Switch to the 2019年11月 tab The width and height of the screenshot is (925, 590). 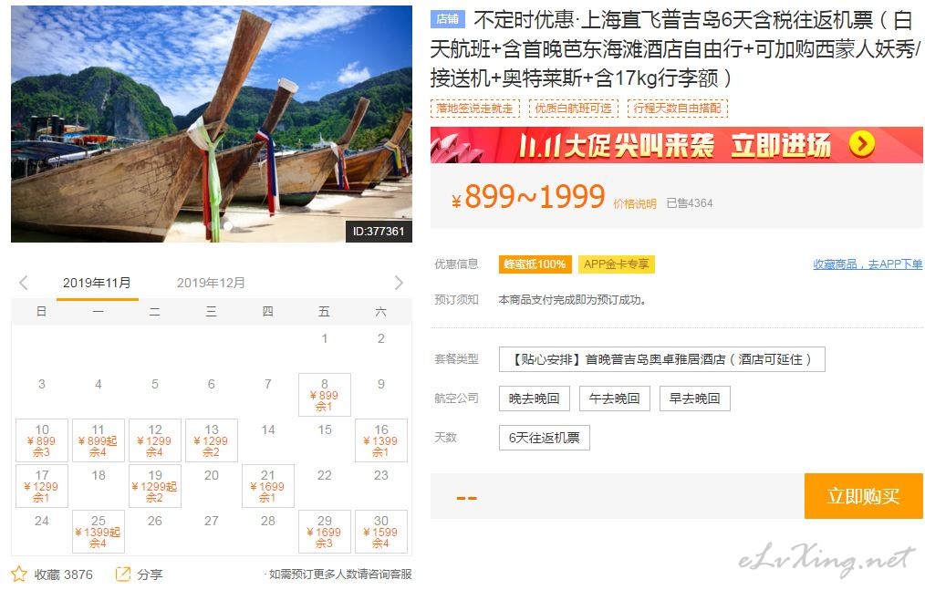[98, 283]
